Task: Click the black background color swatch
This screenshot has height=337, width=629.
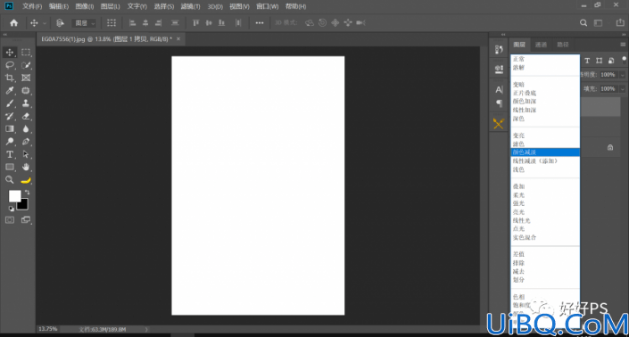Action: [23, 205]
